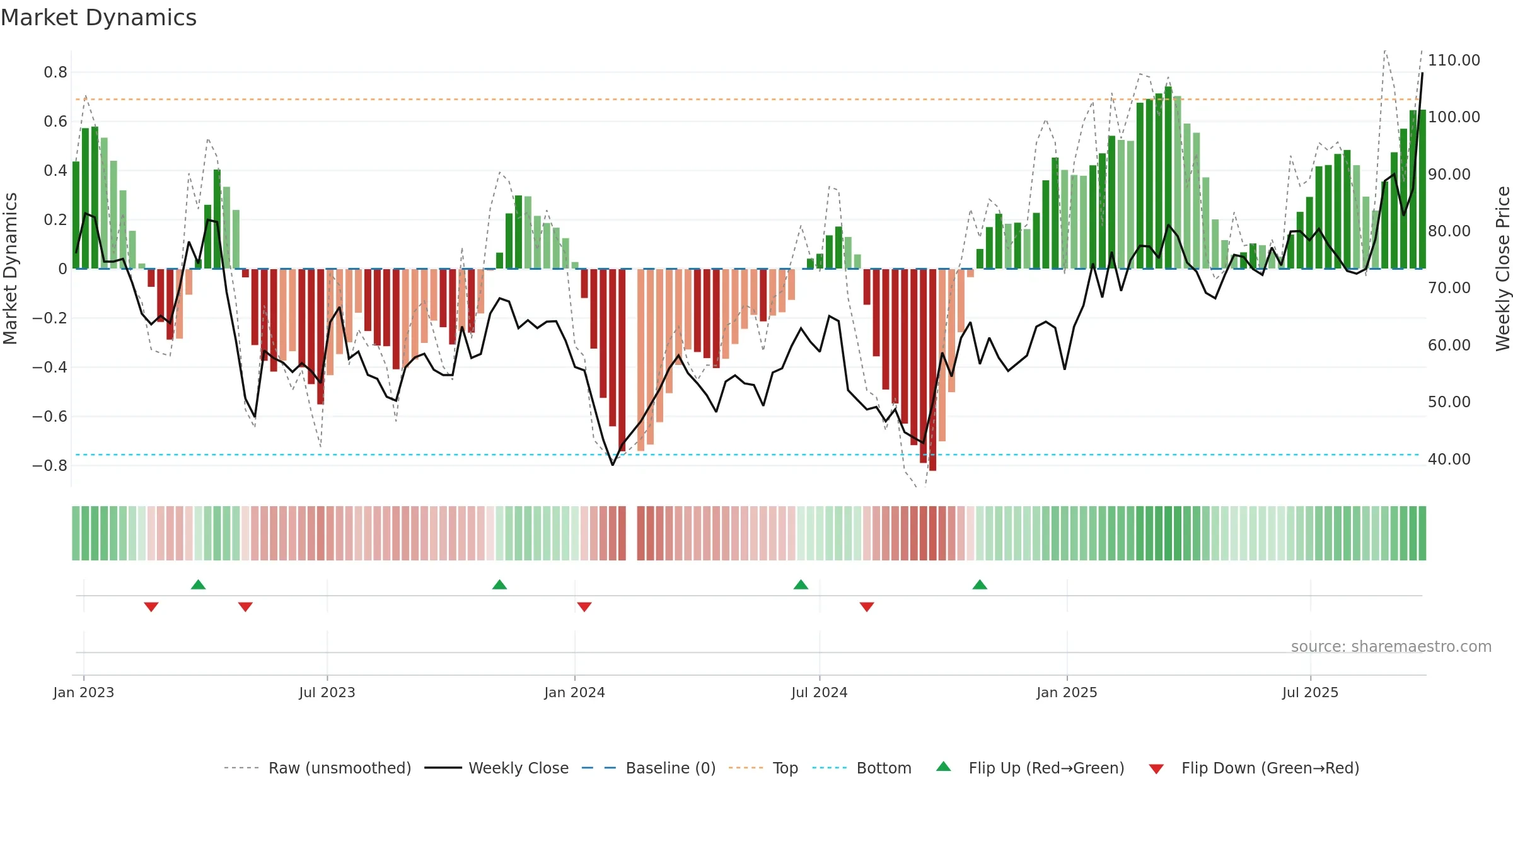Click the green Flip Up triangle in the legend
The width and height of the screenshot is (1513, 851).
[x=944, y=767]
